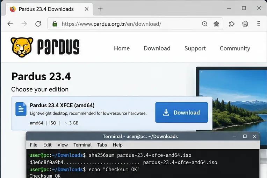
Task: Click the Pardus wordmark text logo
Action: pos(58,47)
